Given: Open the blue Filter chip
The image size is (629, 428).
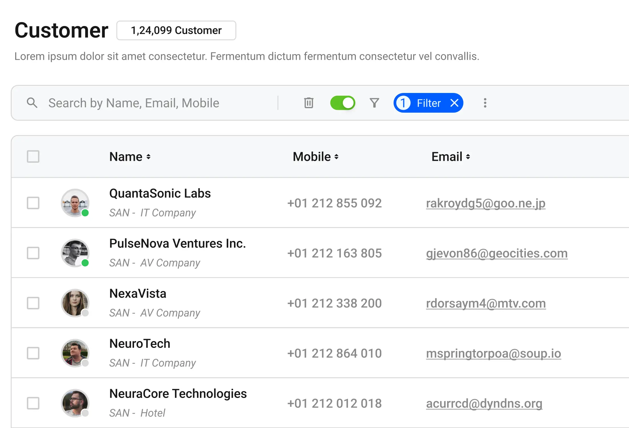Looking at the screenshot, I should 428,103.
